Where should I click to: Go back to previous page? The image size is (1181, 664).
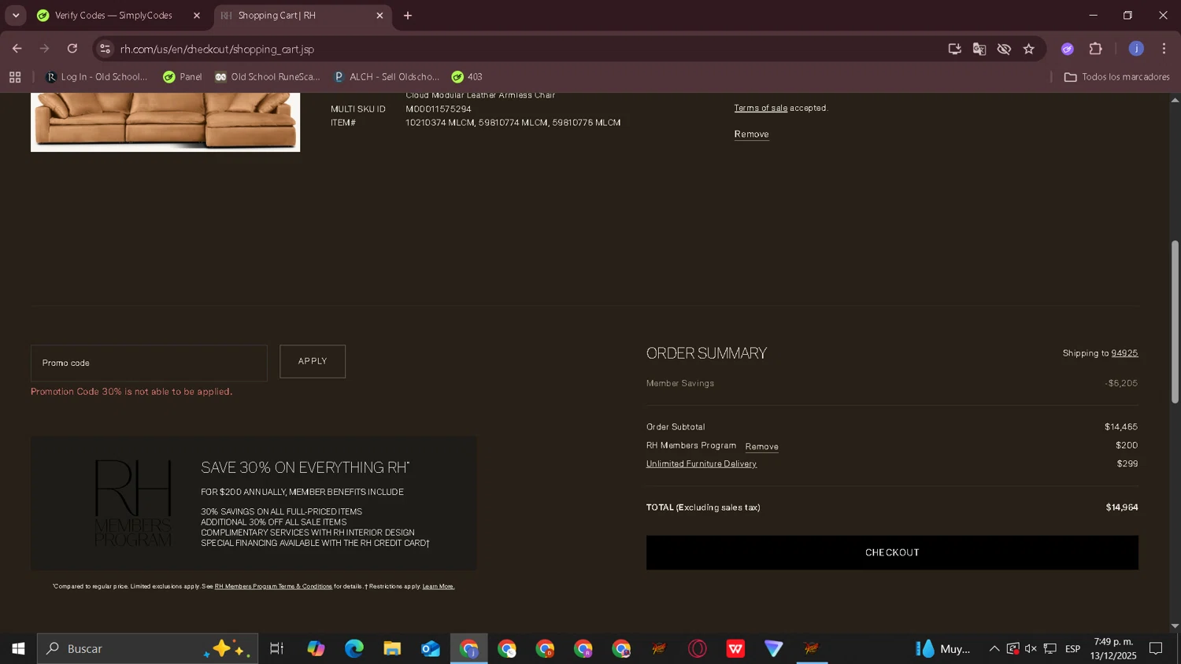(x=17, y=49)
